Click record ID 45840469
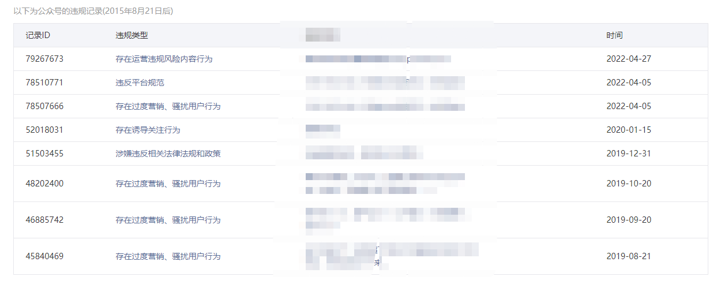Viewport: 717px width, 299px height. coord(44,256)
